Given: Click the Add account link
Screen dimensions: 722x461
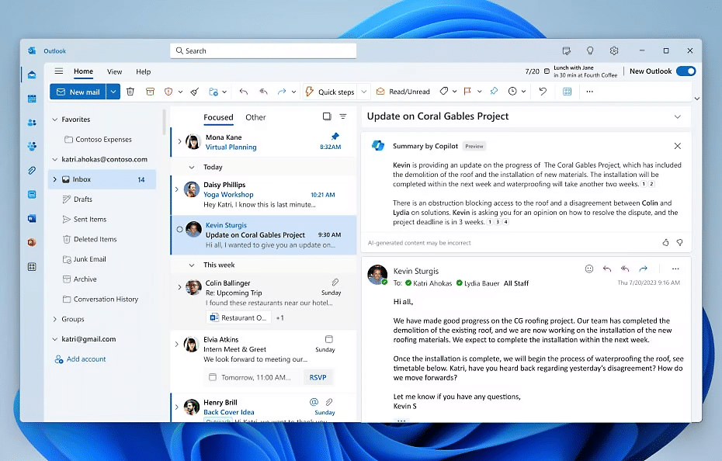Looking at the screenshot, I should tap(85, 359).
